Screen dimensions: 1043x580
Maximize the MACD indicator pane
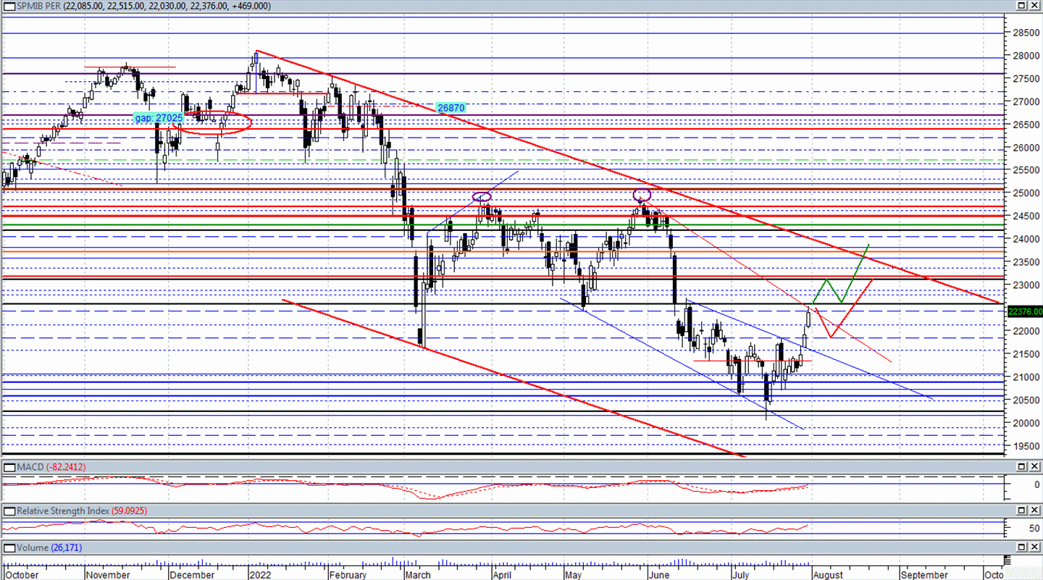[x=1021, y=467]
